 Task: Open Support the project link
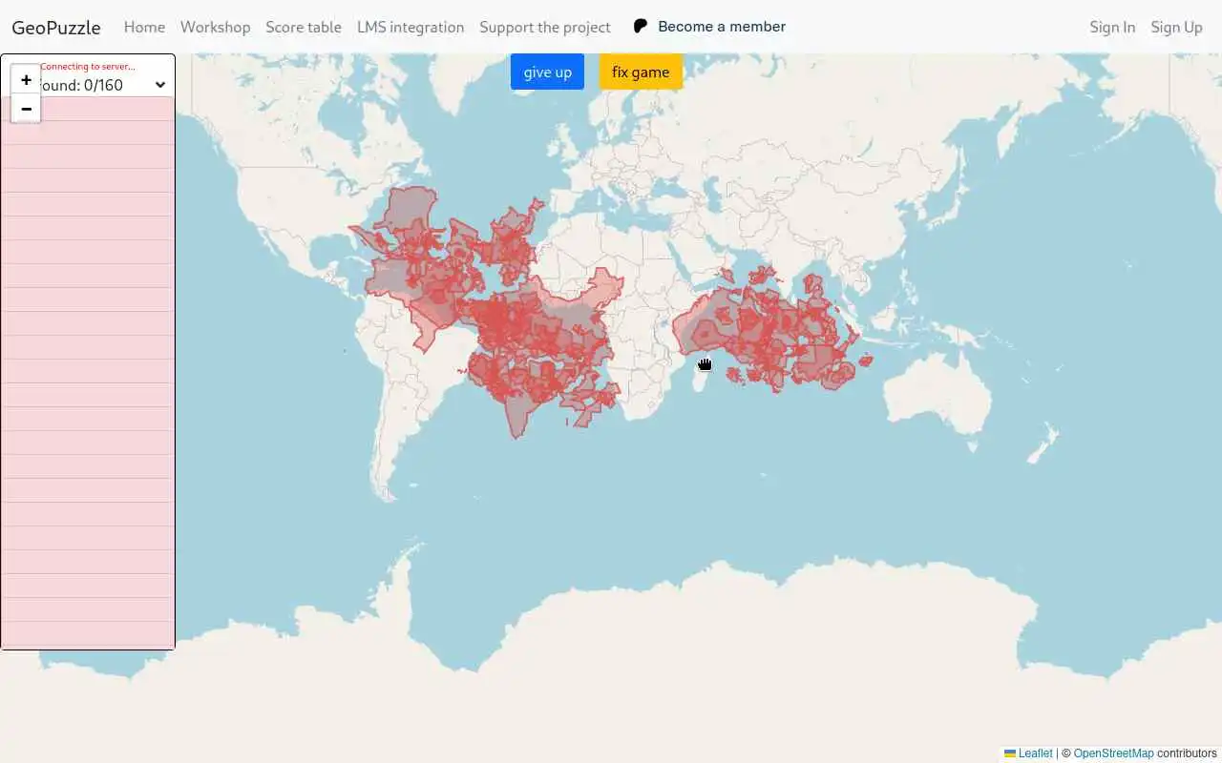[x=545, y=27]
